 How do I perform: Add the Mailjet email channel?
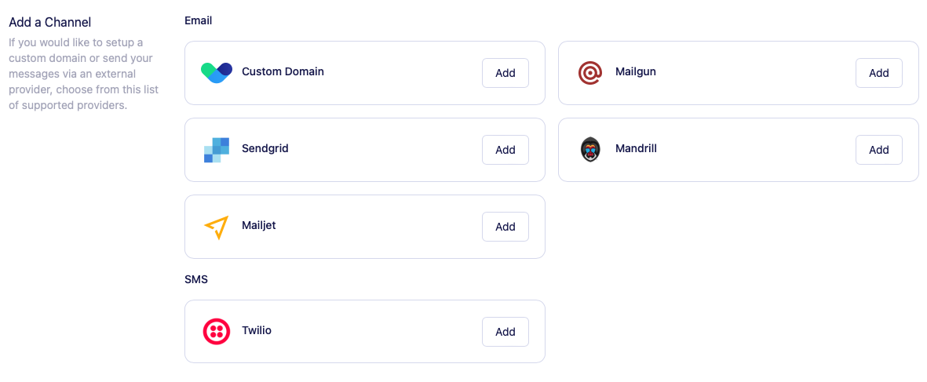coord(505,227)
